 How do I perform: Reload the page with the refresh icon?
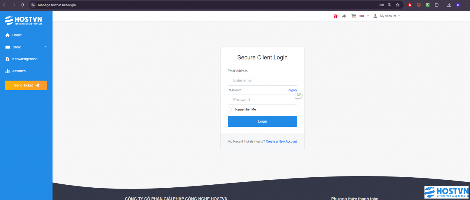pos(22,5)
